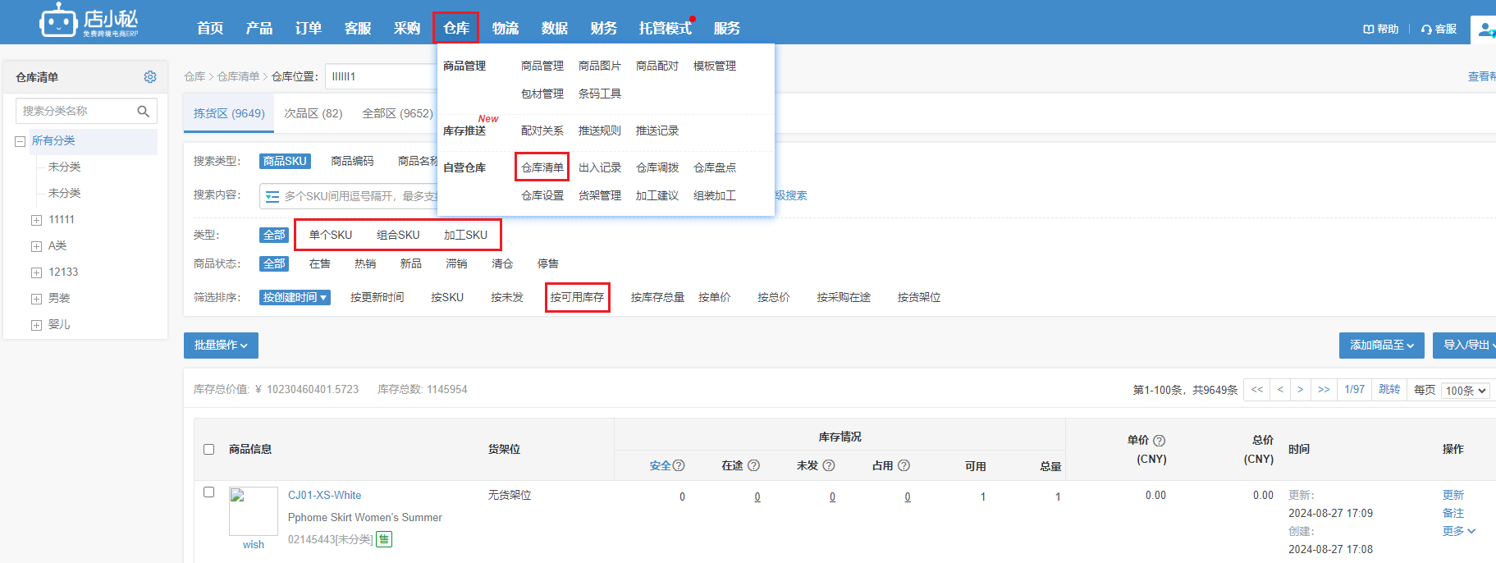Open 按创建时间 sort dropdown
Viewport: 1496px width, 563px height.
click(295, 297)
